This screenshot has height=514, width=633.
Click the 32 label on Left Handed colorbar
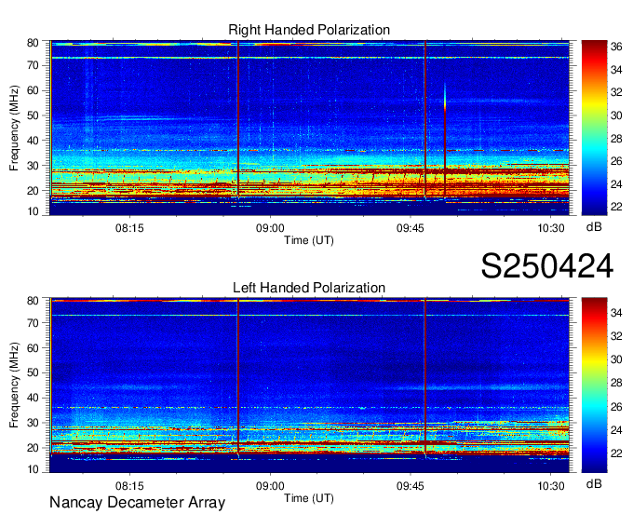click(x=616, y=336)
